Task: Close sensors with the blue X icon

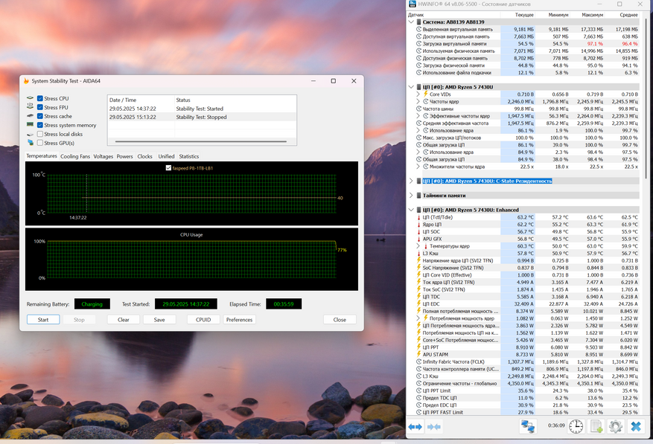Action: point(635,426)
